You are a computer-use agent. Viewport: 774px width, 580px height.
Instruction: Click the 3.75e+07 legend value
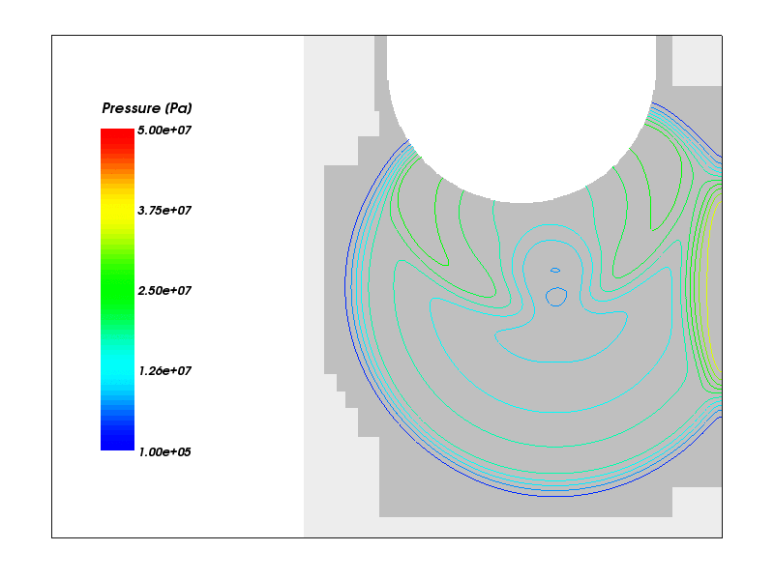pos(164,211)
